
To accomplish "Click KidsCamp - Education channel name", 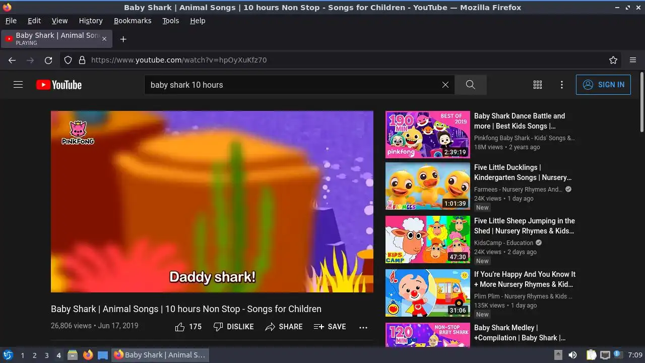I will pos(503,243).
